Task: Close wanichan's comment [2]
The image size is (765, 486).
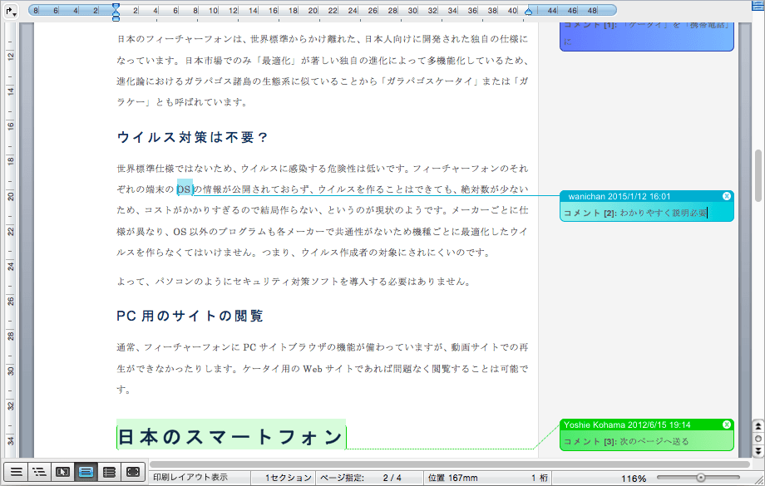Action: pos(727,196)
